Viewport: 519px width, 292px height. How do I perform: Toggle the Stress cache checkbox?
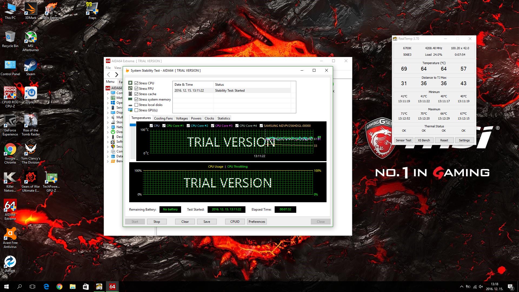[137, 94]
